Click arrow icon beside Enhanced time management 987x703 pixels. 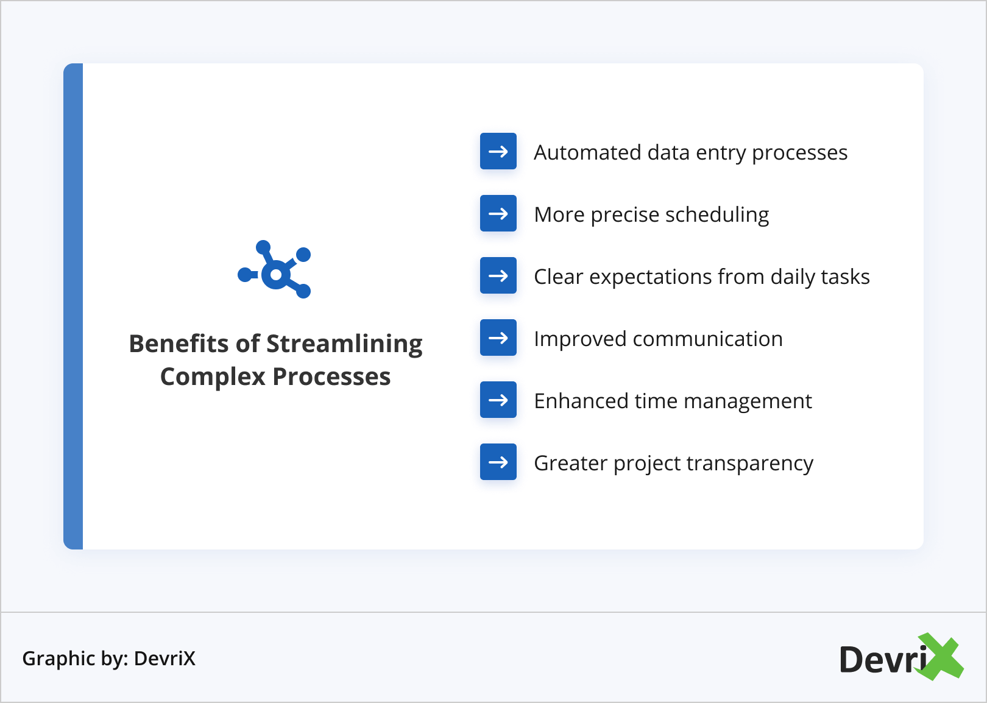click(x=498, y=400)
